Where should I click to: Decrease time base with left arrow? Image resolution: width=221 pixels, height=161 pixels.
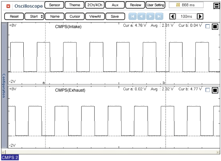(172, 16)
